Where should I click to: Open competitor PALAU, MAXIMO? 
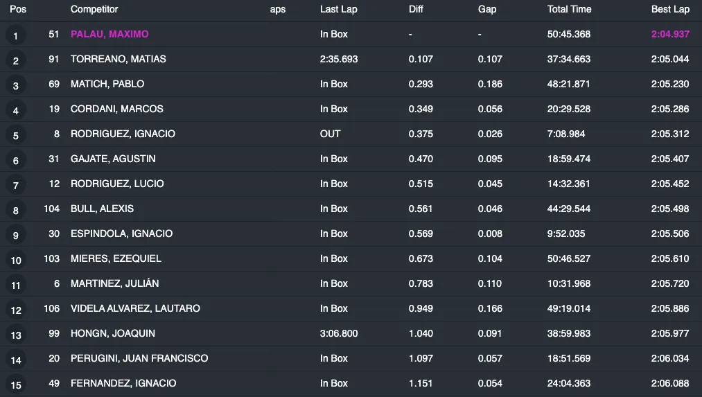(x=109, y=34)
